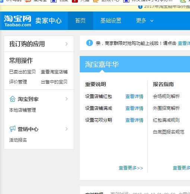Click the 营销中心 megaphone icon
190x194 pixels.
(12, 129)
